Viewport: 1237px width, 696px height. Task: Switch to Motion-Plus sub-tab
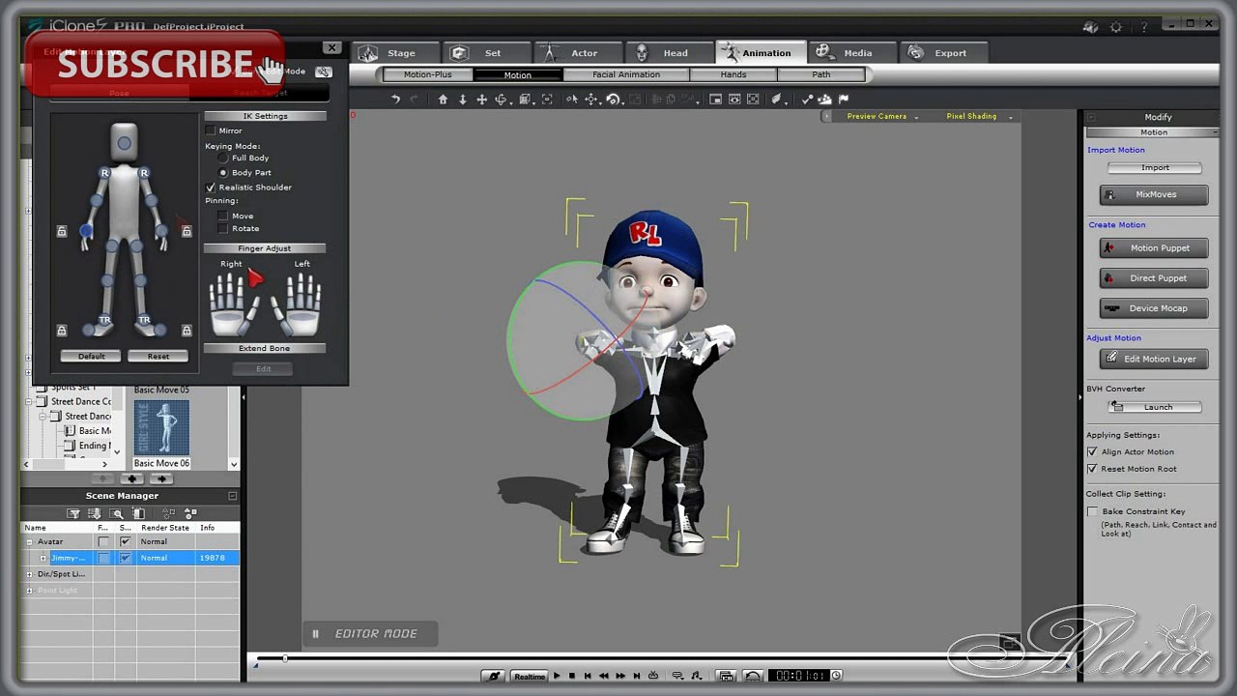(428, 74)
